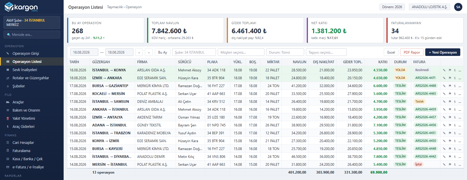Viewport: 467px width, 180px height.
Task: Open the Müşteri seçiniz customer dropdown
Action: point(241,52)
